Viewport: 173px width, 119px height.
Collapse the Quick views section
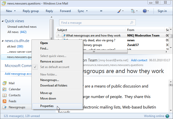point(2,21)
